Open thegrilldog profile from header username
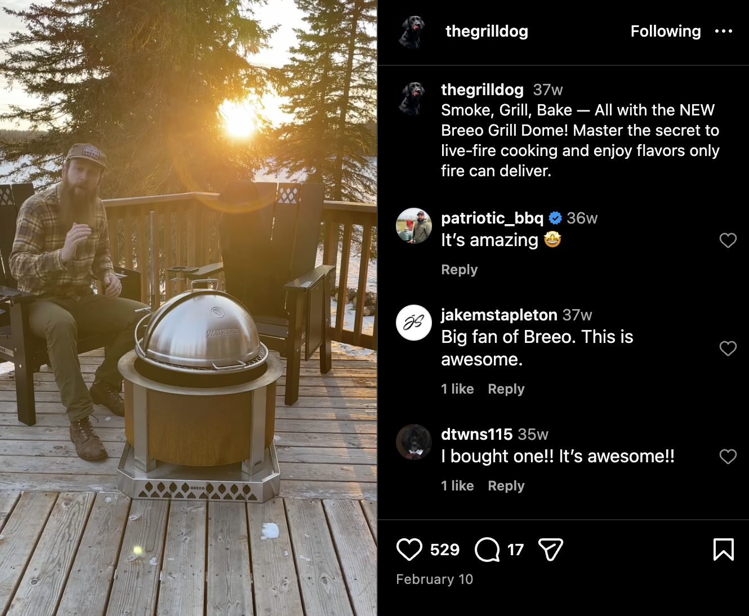Viewport: 749px width, 616px height. [487, 31]
